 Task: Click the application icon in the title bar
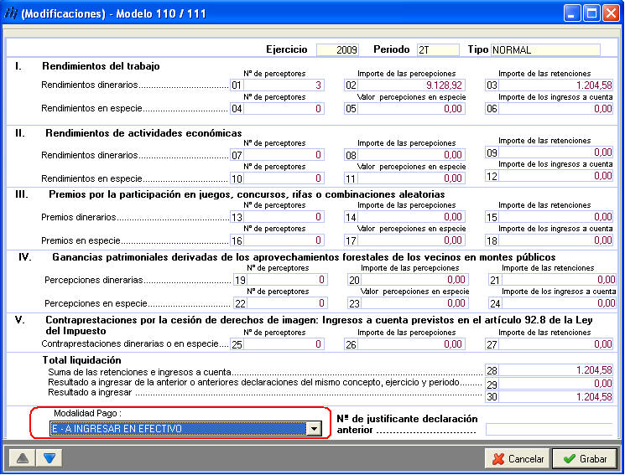pos(11,13)
